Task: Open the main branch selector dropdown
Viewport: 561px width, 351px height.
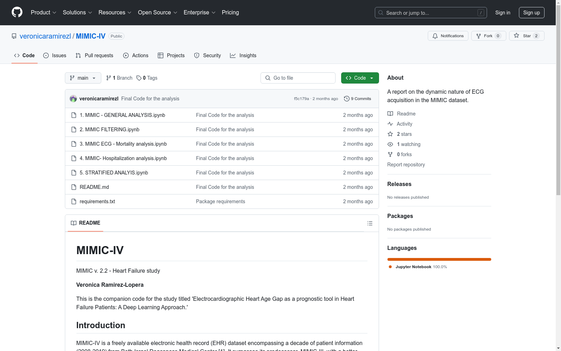Action: pyautogui.click(x=83, y=78)
